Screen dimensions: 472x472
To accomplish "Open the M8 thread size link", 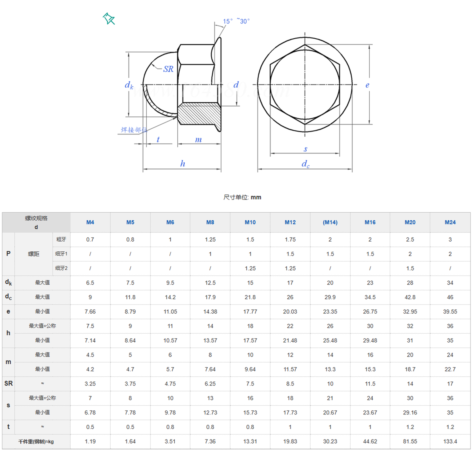I will pyautogui.click(x=210, y=222).
